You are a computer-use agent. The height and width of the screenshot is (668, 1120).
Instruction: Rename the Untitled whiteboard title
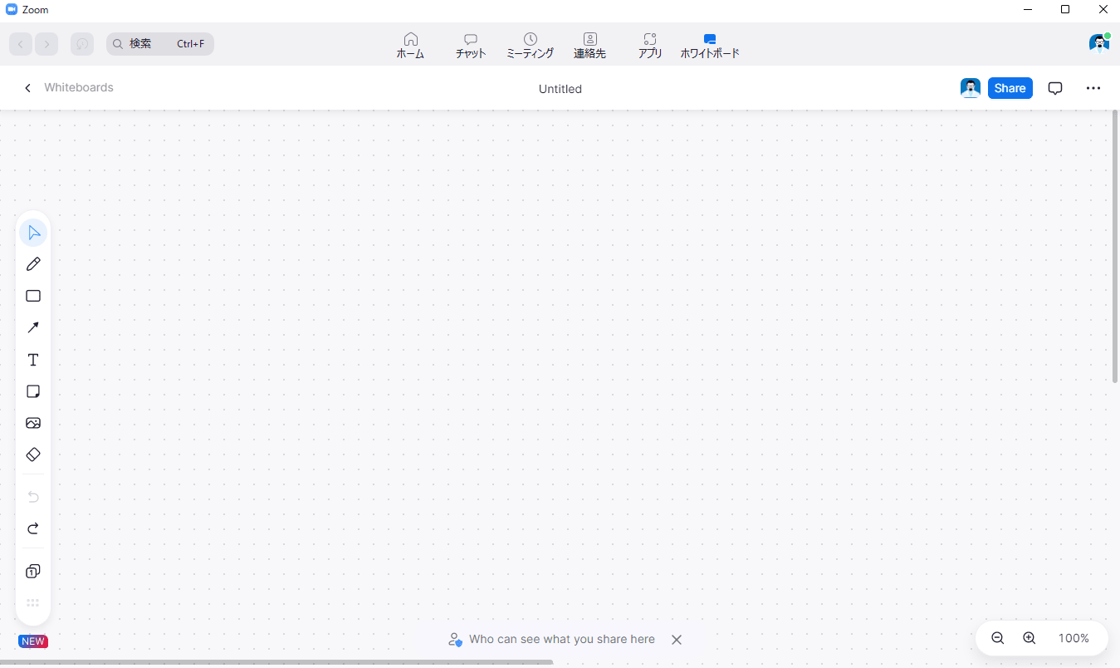[560, 89]
